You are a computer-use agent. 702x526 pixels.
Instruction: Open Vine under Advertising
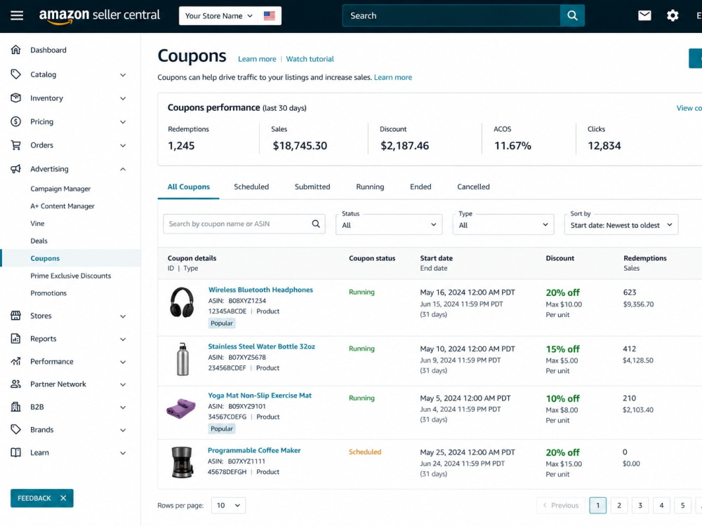coord(37,224)
